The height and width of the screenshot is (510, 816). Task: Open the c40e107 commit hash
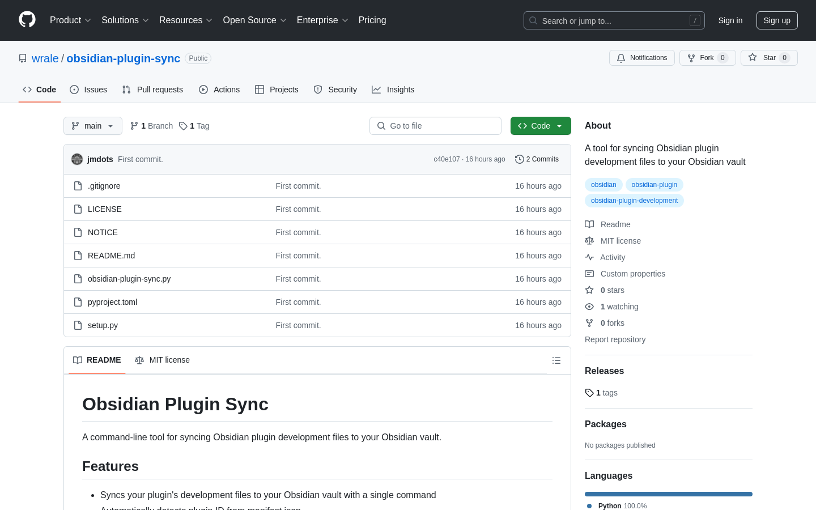(447, 159)
